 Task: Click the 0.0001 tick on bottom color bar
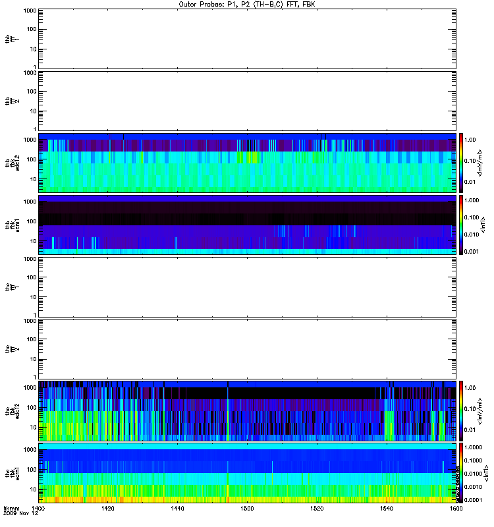coord(473,500)
